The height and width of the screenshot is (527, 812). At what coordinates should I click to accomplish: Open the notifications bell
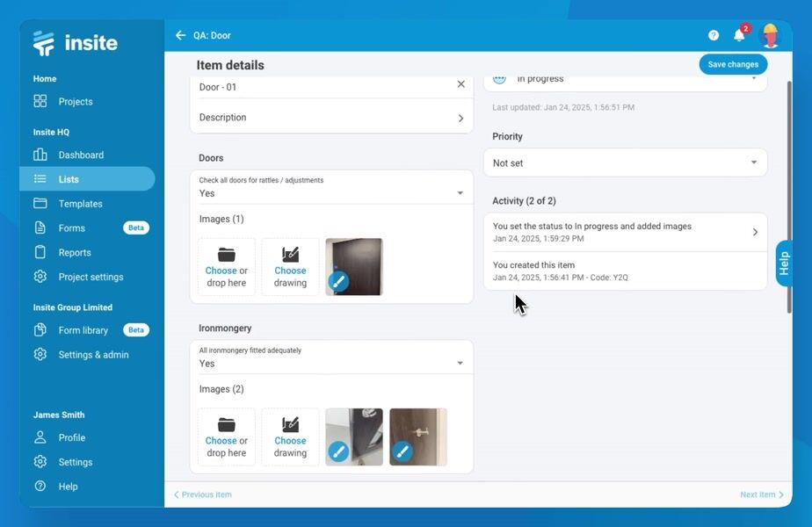739,35
